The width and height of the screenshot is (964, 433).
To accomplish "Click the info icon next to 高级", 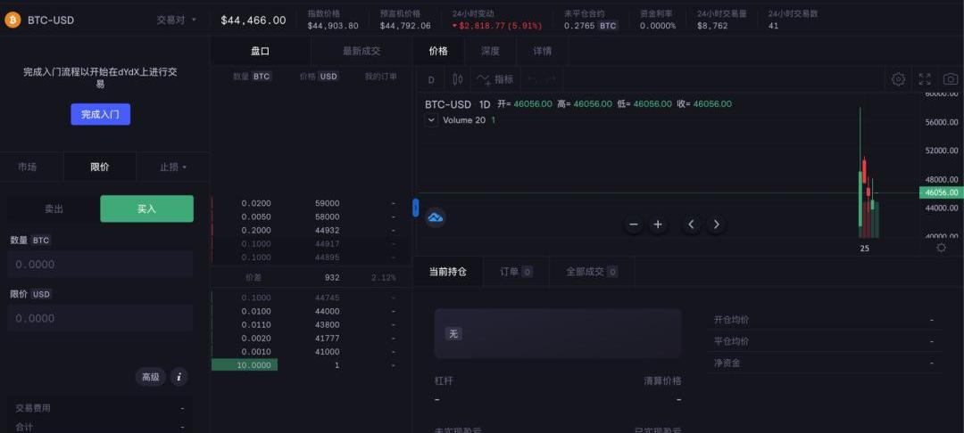I will point(179,377).
